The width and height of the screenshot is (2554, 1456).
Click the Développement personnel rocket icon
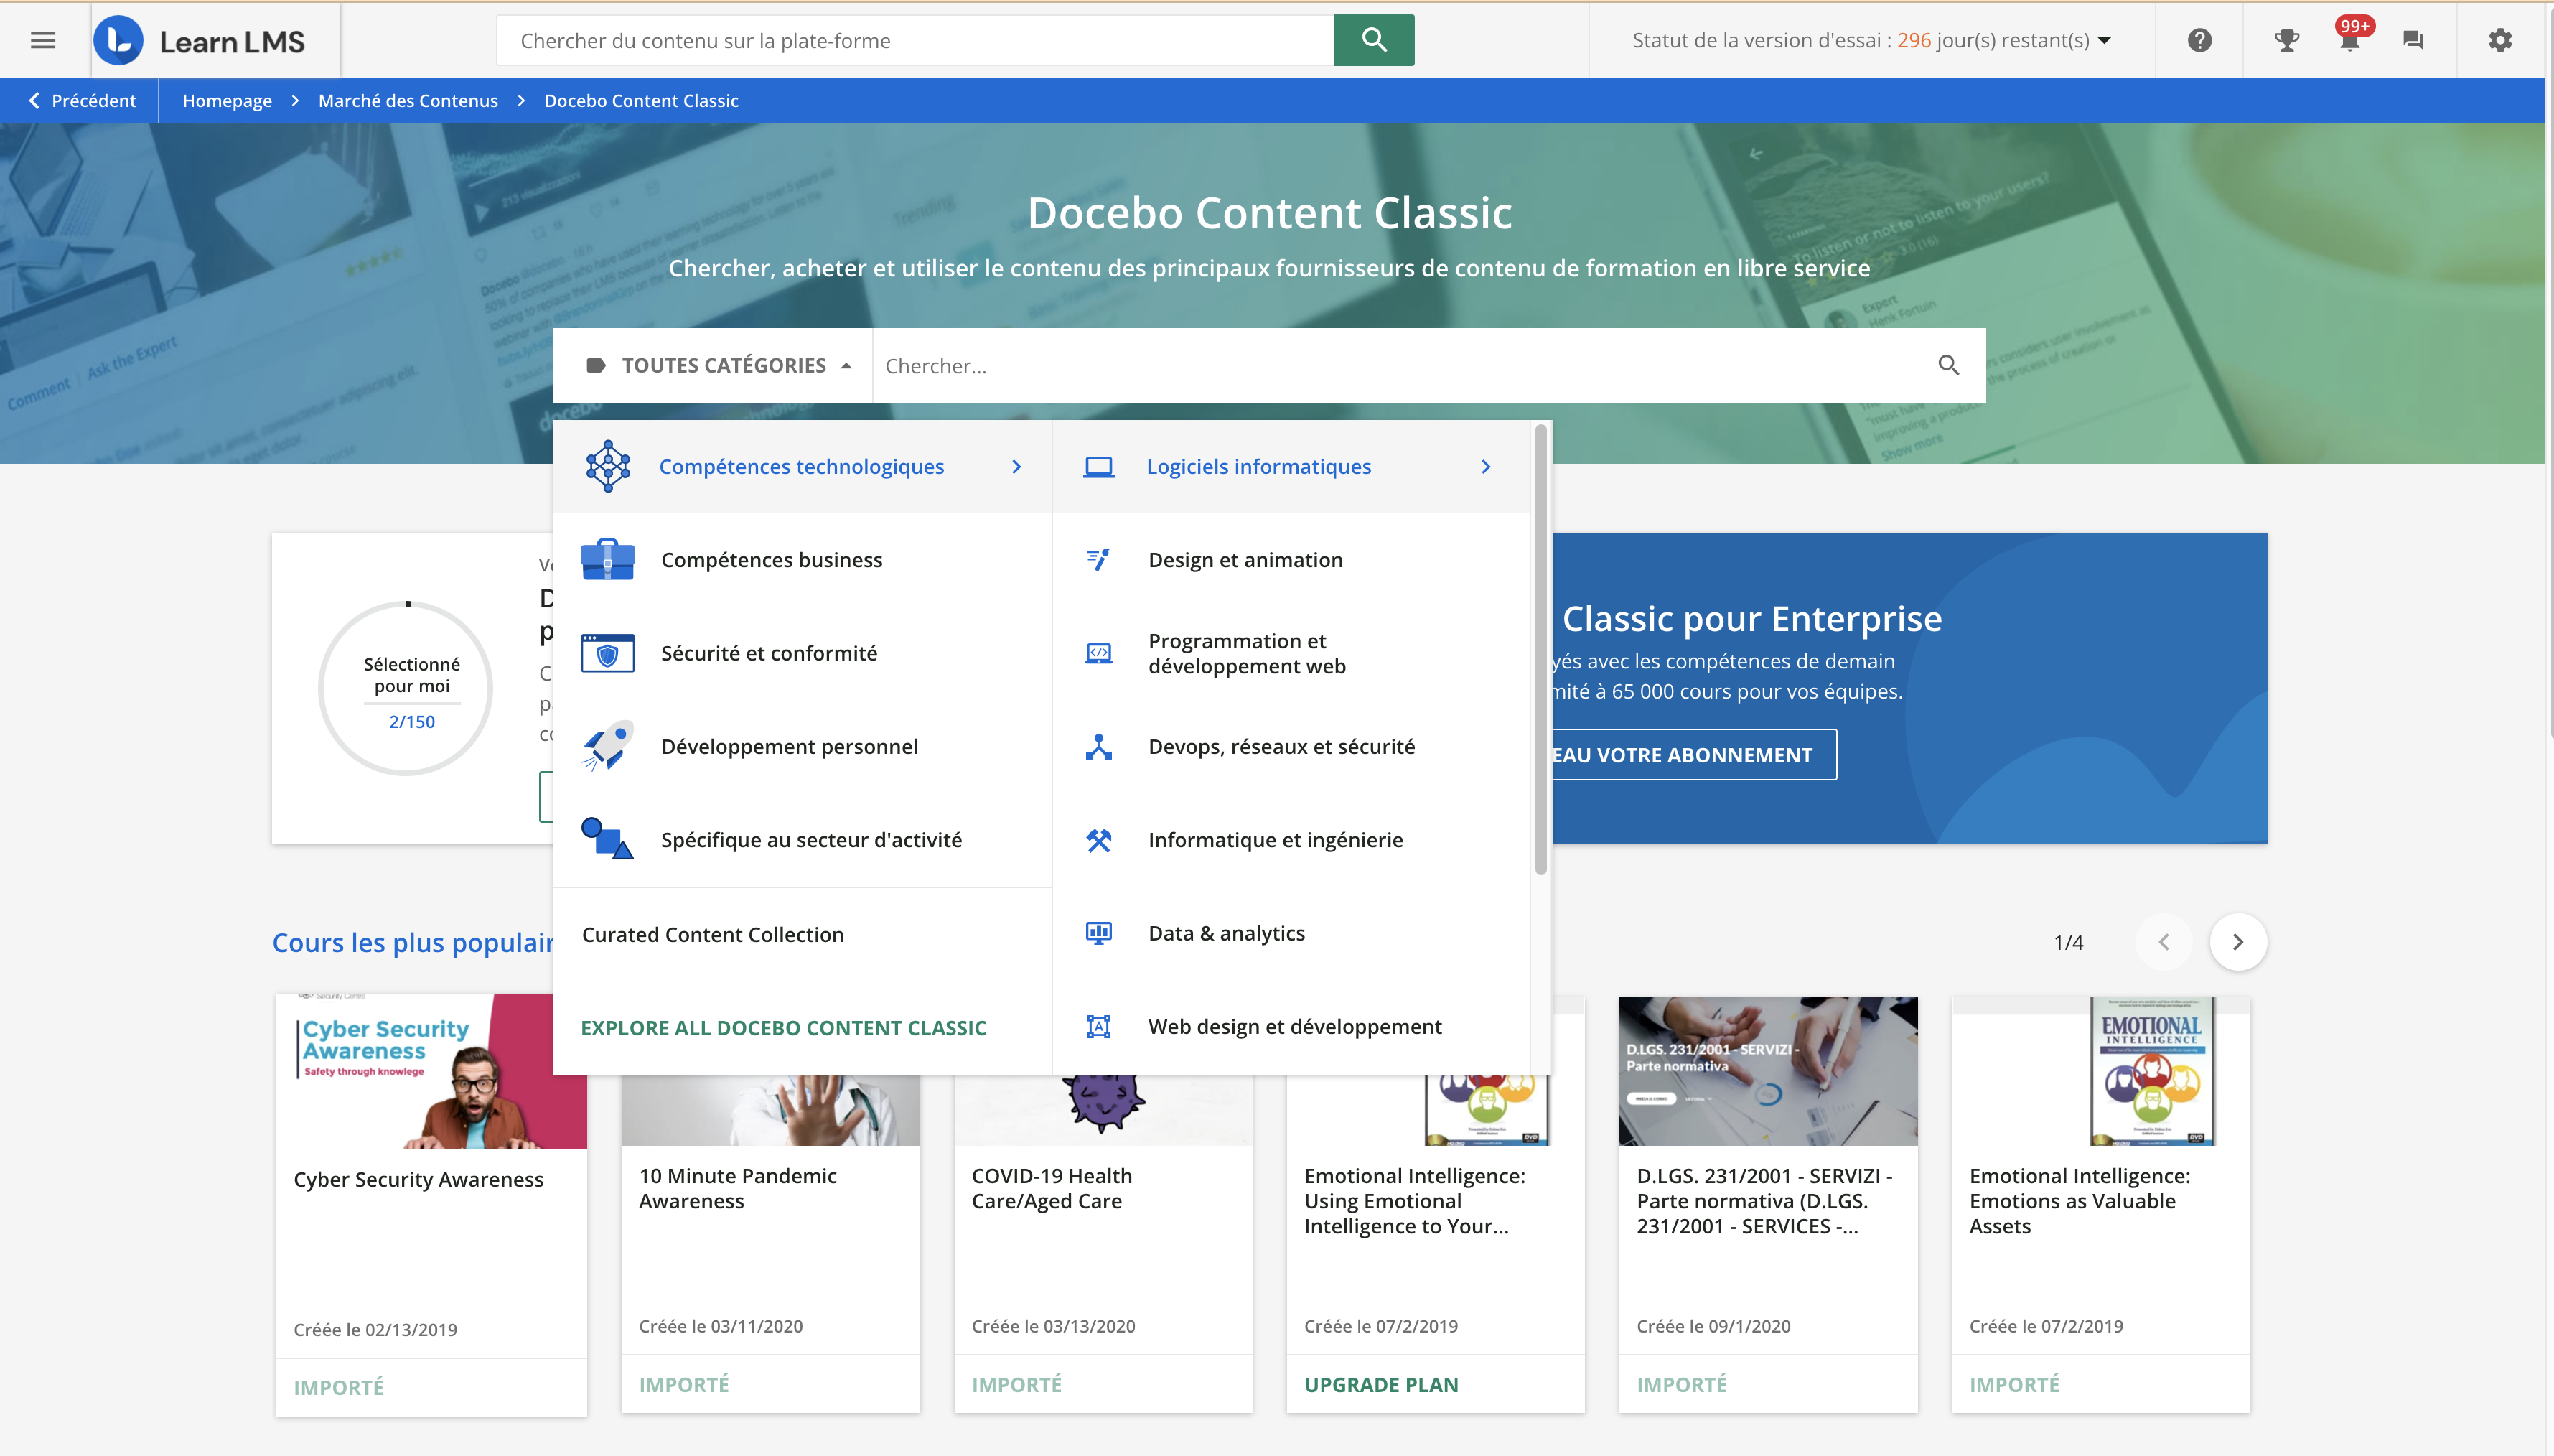[607, 746]
